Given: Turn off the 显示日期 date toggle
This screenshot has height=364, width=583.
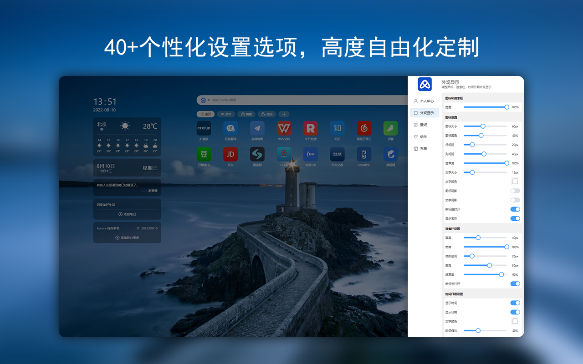Looking at the screenshot, I should click(515, 312).
